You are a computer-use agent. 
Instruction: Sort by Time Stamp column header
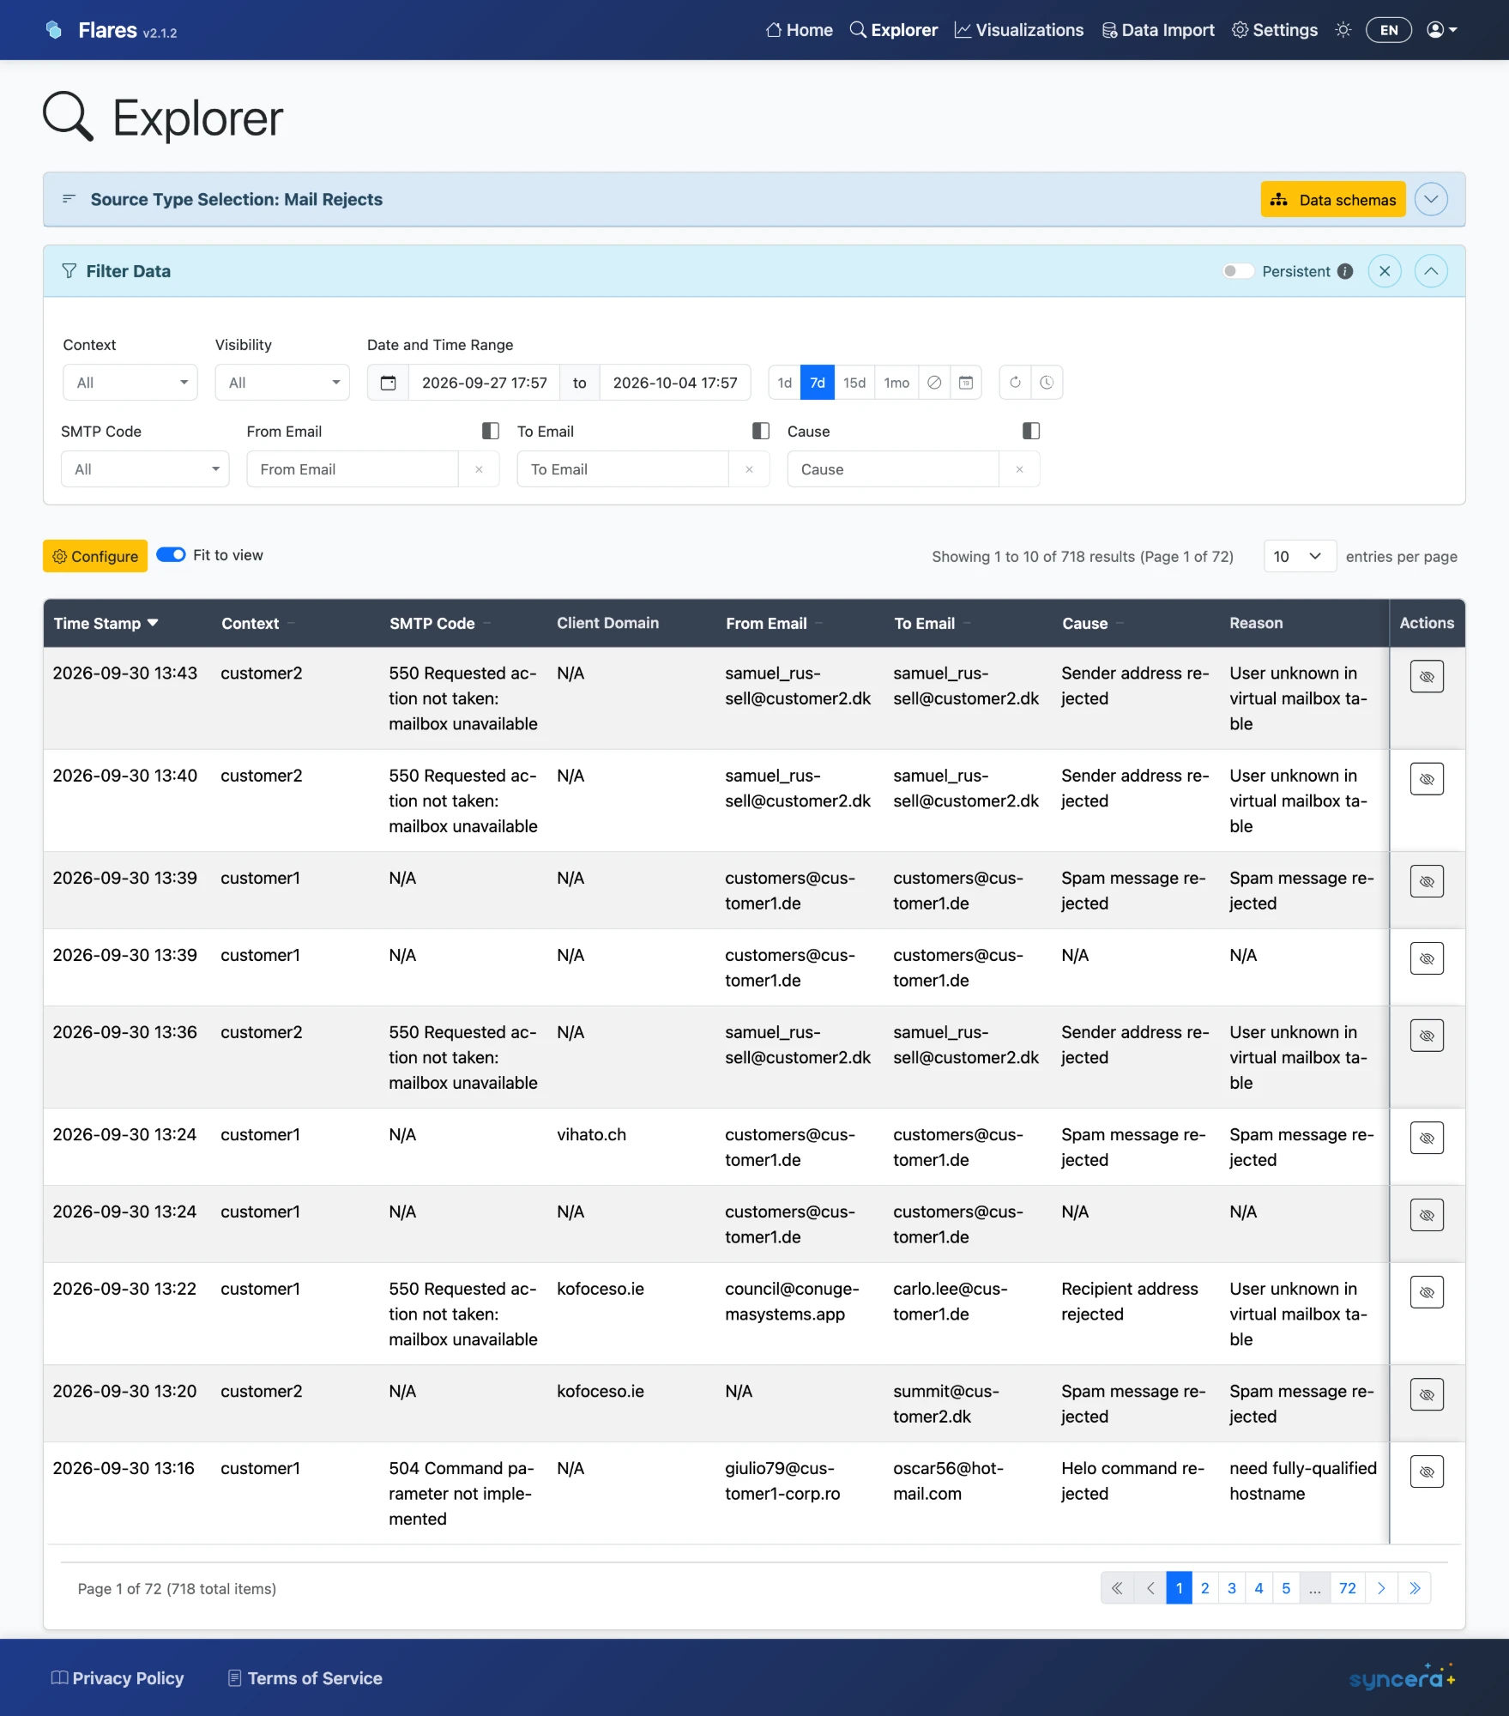click(106, 624)
